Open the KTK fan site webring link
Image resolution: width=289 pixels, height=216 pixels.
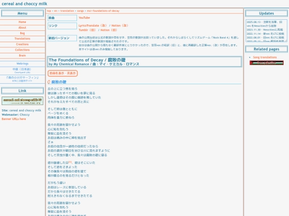(x=22, y=79)
